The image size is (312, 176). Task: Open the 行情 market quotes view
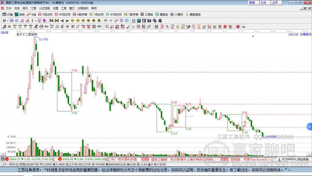(8, 15)
